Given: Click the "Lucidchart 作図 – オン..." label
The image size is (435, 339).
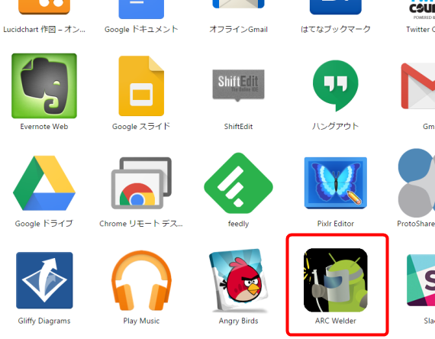Looking at the screenshot, I should click(x=44, y=30).
